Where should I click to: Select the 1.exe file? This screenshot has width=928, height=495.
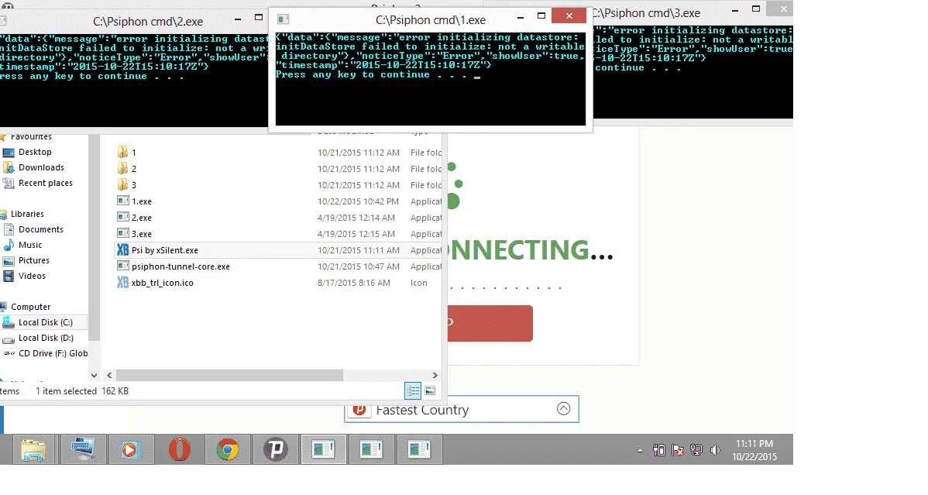click(x=142, y=201)
